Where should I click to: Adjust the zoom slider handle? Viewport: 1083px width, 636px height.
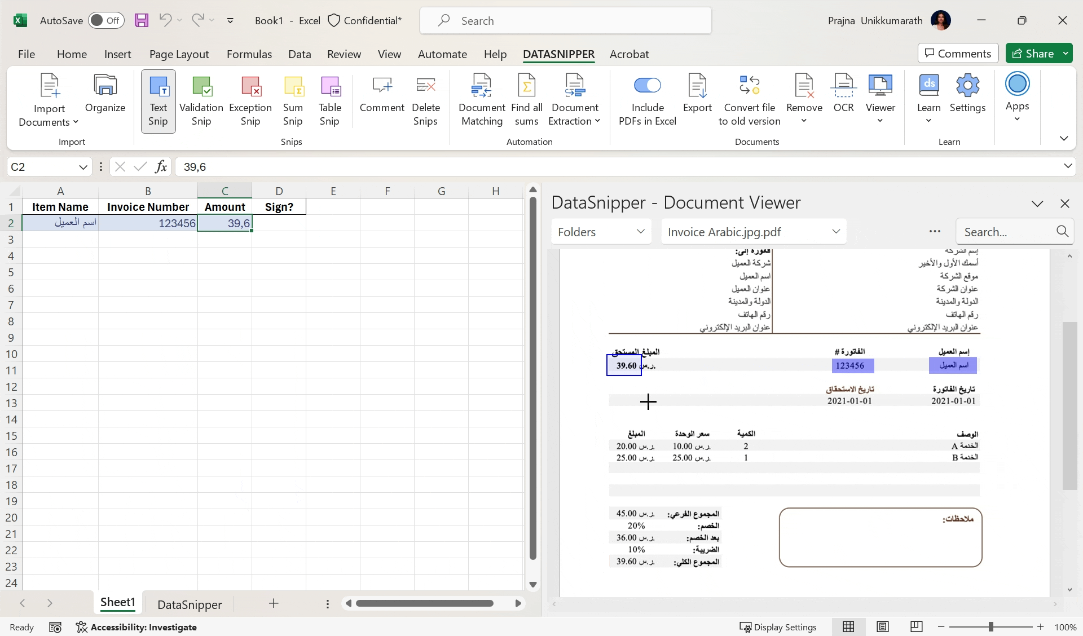click(x=990, y=627)
